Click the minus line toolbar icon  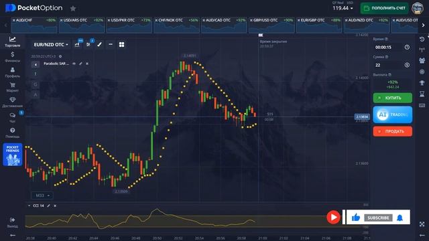[111, 44]
